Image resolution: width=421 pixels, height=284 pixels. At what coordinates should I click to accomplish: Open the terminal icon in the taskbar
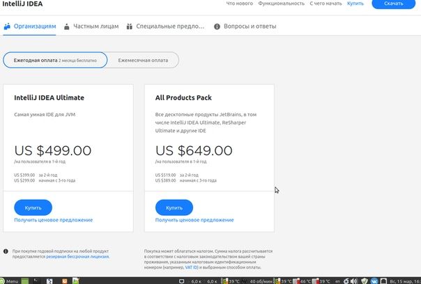point(36,281)
